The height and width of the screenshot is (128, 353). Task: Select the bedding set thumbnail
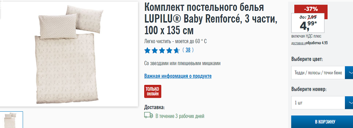coord(12,120)
